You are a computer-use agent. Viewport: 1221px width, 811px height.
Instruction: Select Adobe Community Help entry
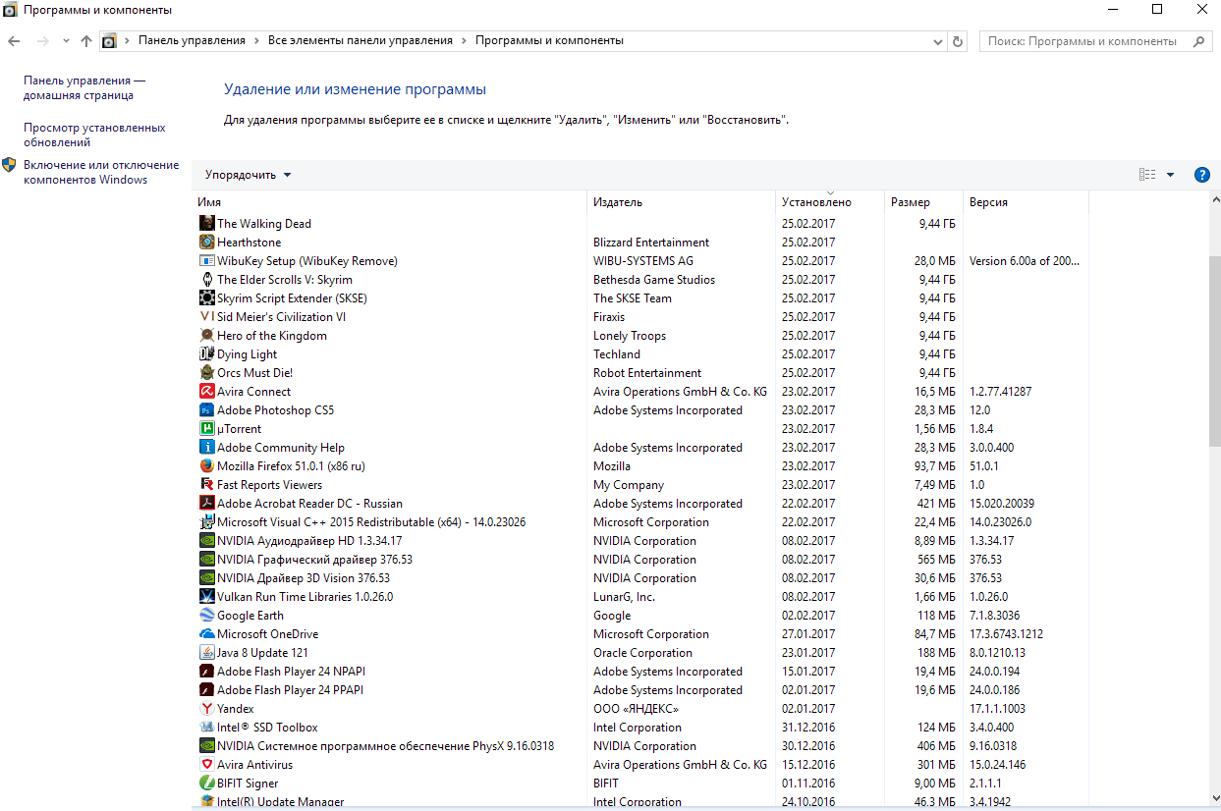(642, 448)
